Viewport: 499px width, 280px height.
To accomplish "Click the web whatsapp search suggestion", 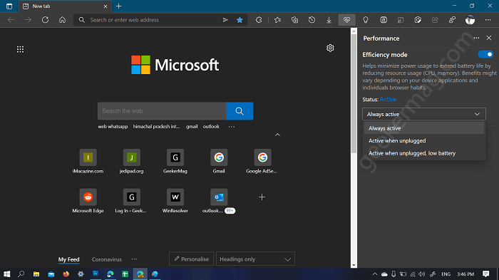I will [113, 126].
